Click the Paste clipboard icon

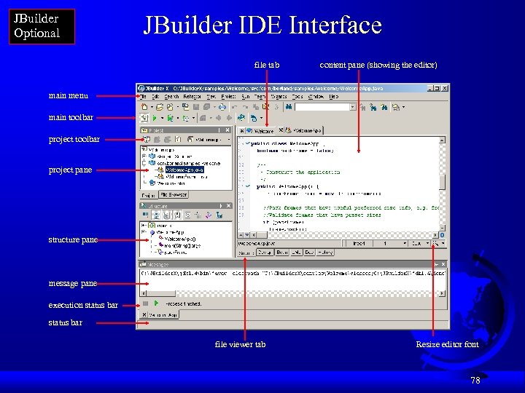click(266, 107)
